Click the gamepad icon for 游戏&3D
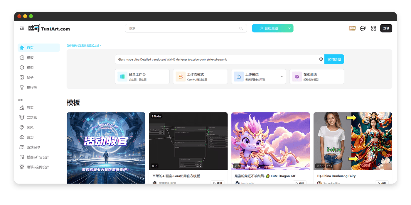This screenshot has width=411, height=205. pyautogui.click(x=22, y=147)
